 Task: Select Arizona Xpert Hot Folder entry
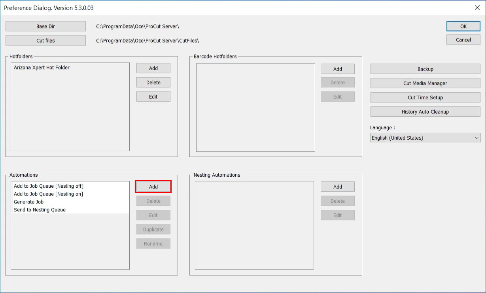(42, 68)
